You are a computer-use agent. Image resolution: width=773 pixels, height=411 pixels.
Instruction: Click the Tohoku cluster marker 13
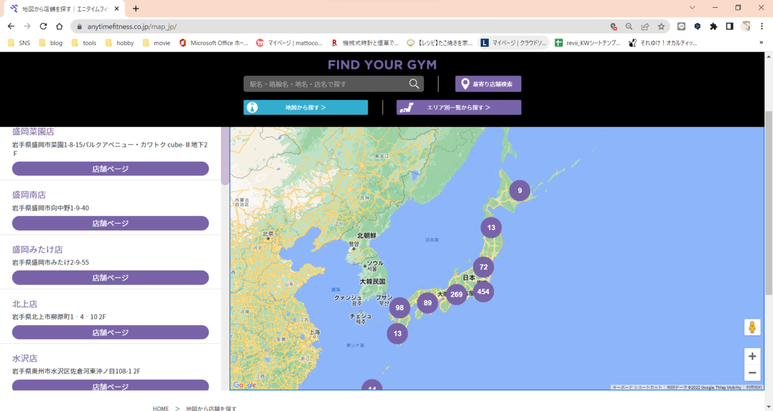tap(491, 227)
